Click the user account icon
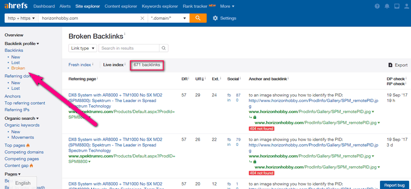The width and height of the screenshot is (411, 189). pos(406,6)
